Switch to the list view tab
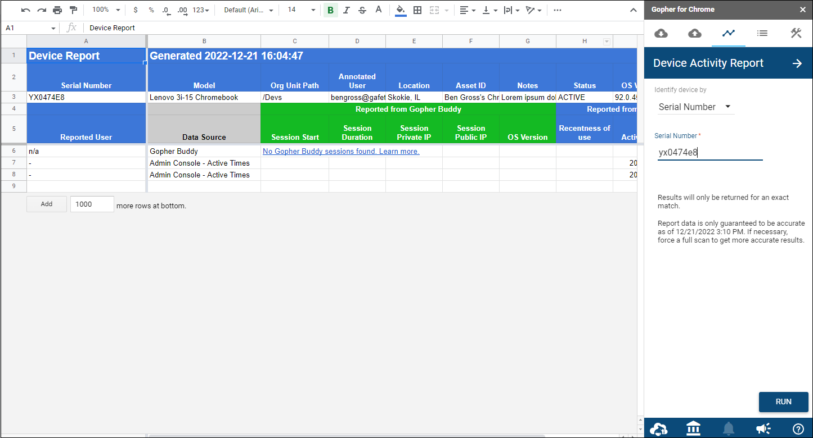This screenshot has width=813, height=438. pos(762,34)
